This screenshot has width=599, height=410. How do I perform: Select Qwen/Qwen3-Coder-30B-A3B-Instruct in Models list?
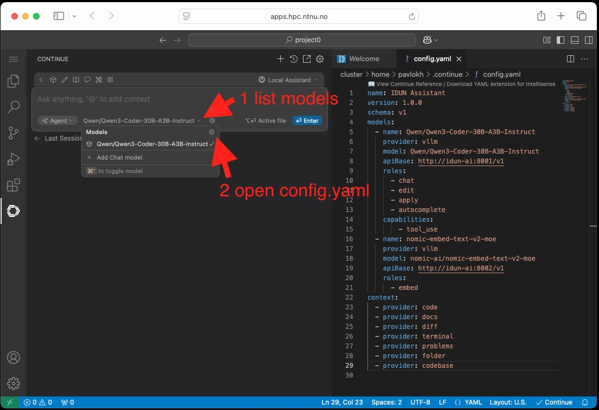tap(150, 144)
